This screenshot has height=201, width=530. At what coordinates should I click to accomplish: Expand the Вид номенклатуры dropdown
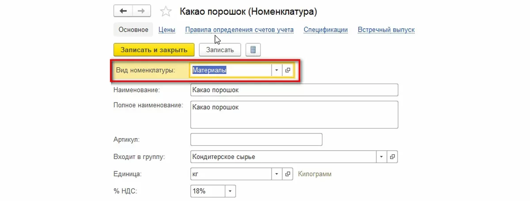pos(276,70)
